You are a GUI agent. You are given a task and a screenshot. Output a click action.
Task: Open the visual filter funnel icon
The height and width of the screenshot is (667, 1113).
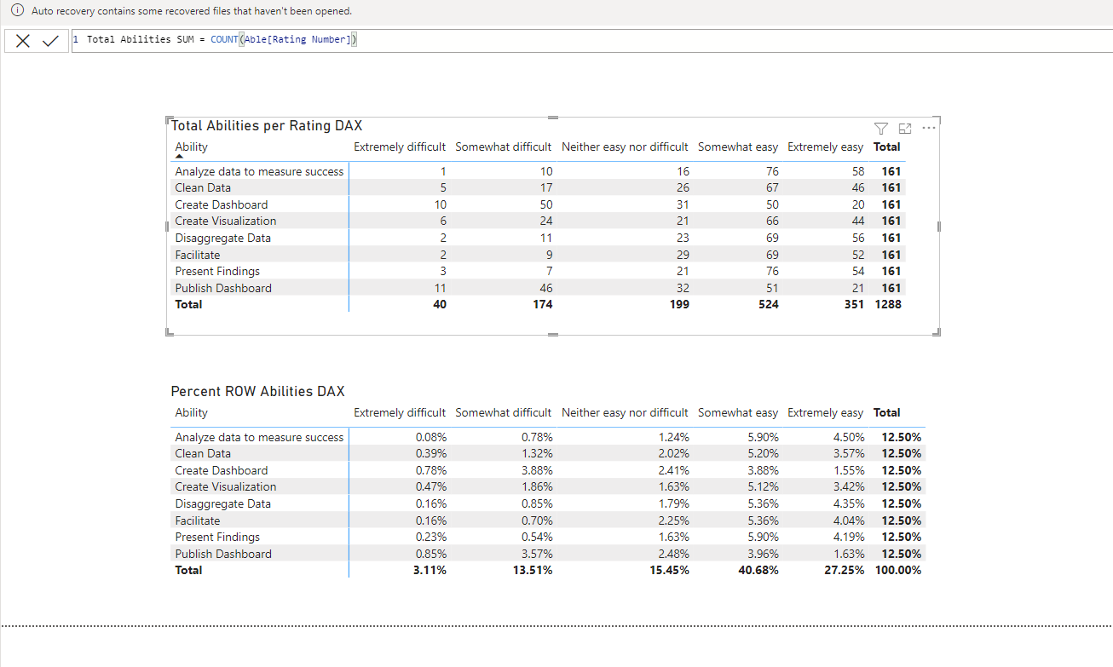(881, 128)
